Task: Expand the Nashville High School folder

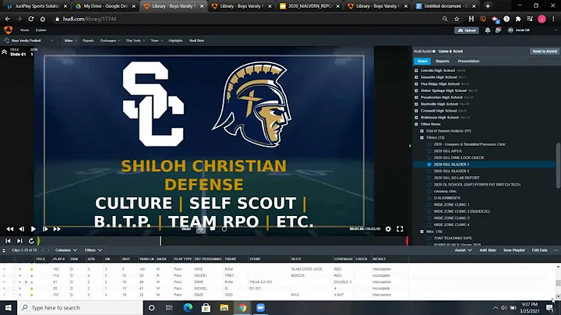Action: [416, 104]
